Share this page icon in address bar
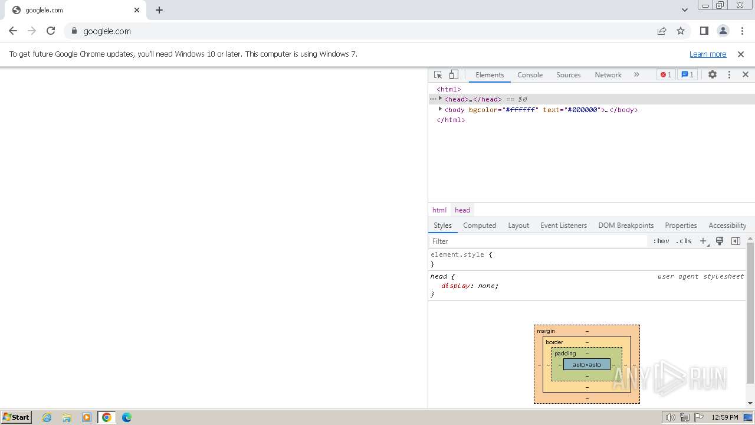This screenshot has height=425, width=755. [x=662, y=31]
